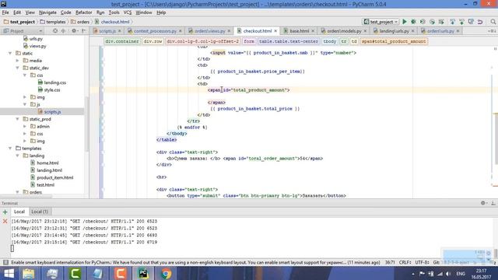Screen dimensions: 498x280
Task: Switch to the scripts.js editor tab
Action: click(x=107, y=31)
